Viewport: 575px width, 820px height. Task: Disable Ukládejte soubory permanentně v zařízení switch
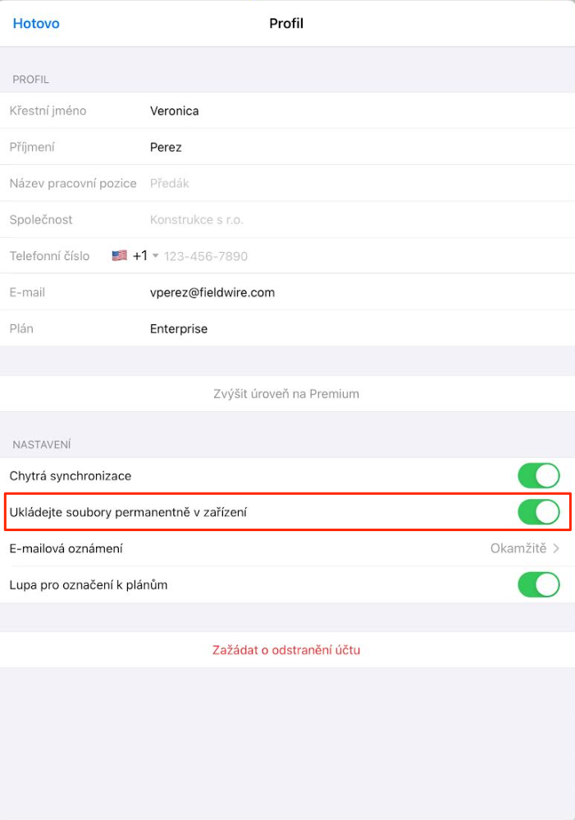(538, 512)
